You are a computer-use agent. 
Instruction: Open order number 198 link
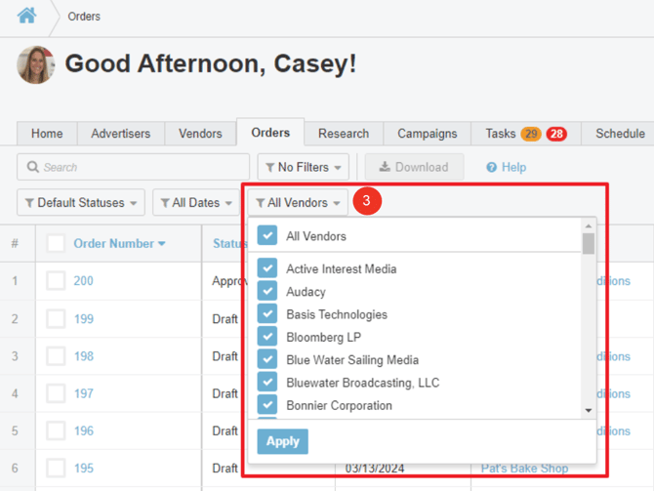point(84,356)
